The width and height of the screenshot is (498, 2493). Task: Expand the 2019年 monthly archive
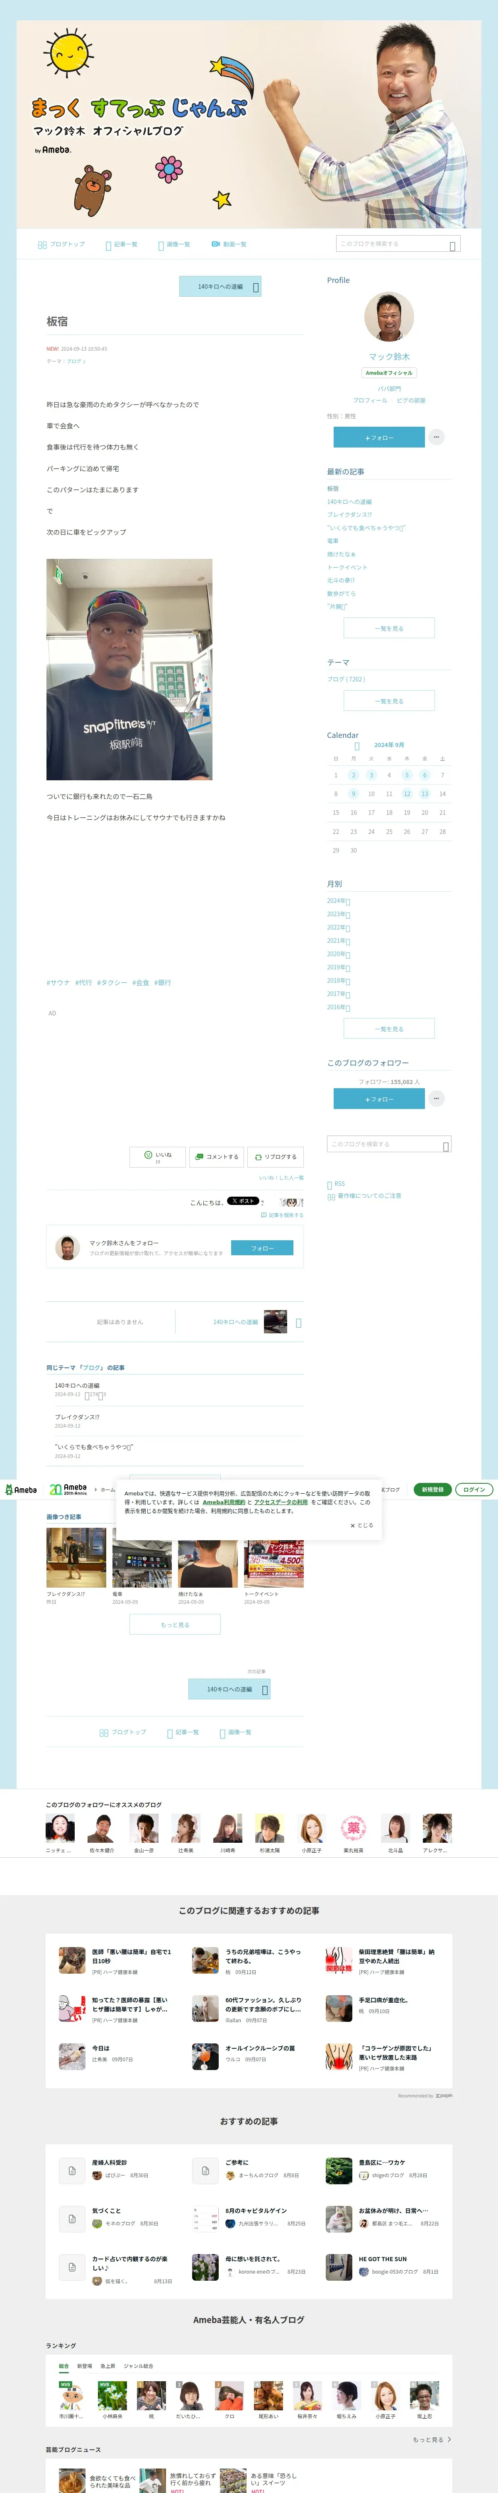(339, 967)
